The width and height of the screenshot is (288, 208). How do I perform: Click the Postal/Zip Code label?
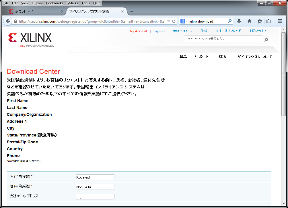pyautogui.click(x=22, y=142)
